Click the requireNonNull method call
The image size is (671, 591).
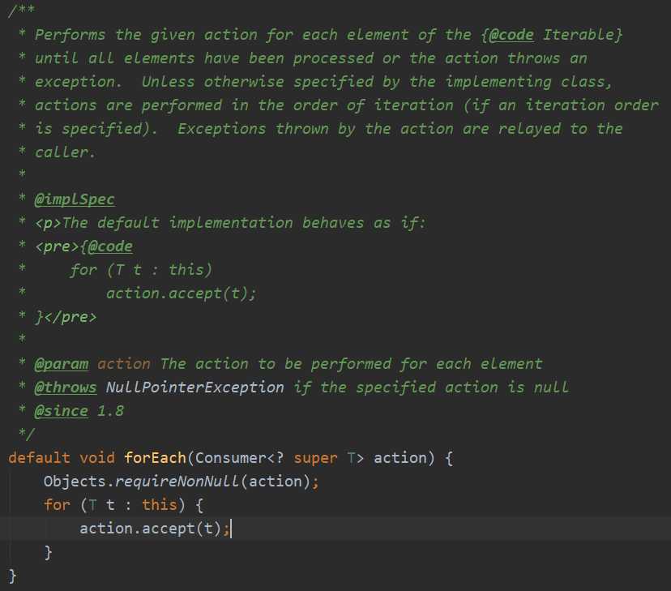[177, 482]
